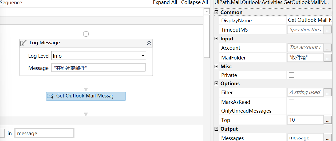Collapse the Log Message activity chevron
Screen dimensions: 336x141
tap(149, 43)
